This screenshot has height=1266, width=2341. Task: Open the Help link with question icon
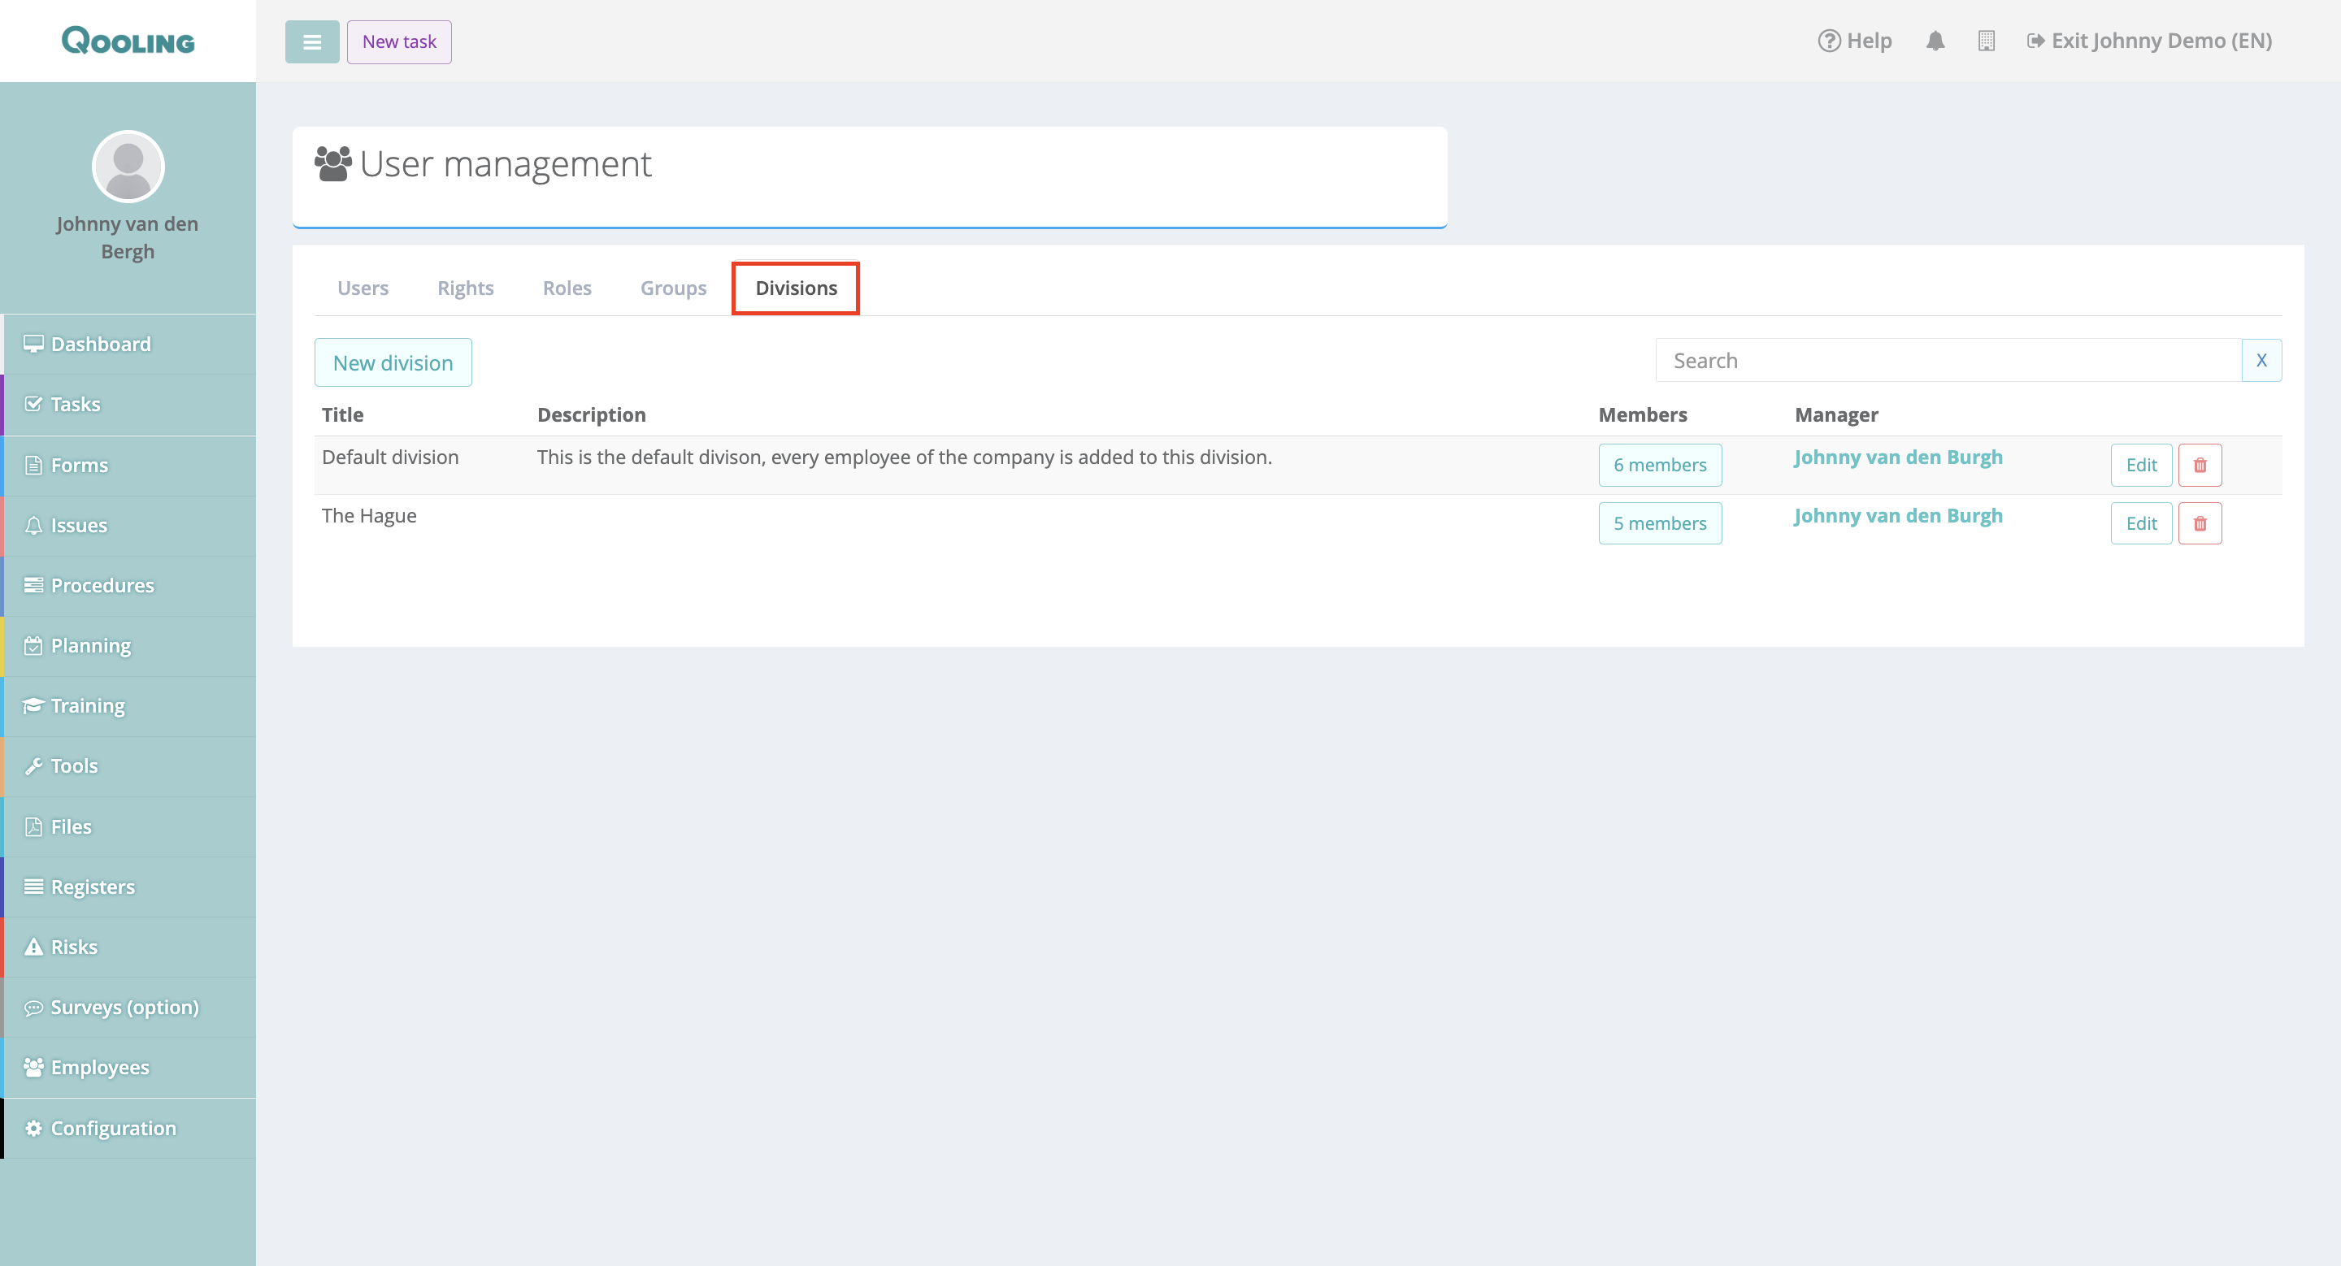[1854, 41]
